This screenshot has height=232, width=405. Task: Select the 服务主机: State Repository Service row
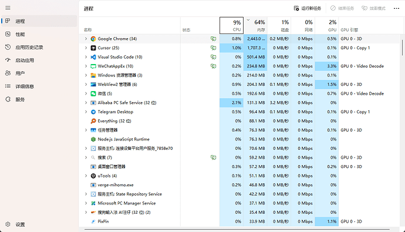point(239,194)
